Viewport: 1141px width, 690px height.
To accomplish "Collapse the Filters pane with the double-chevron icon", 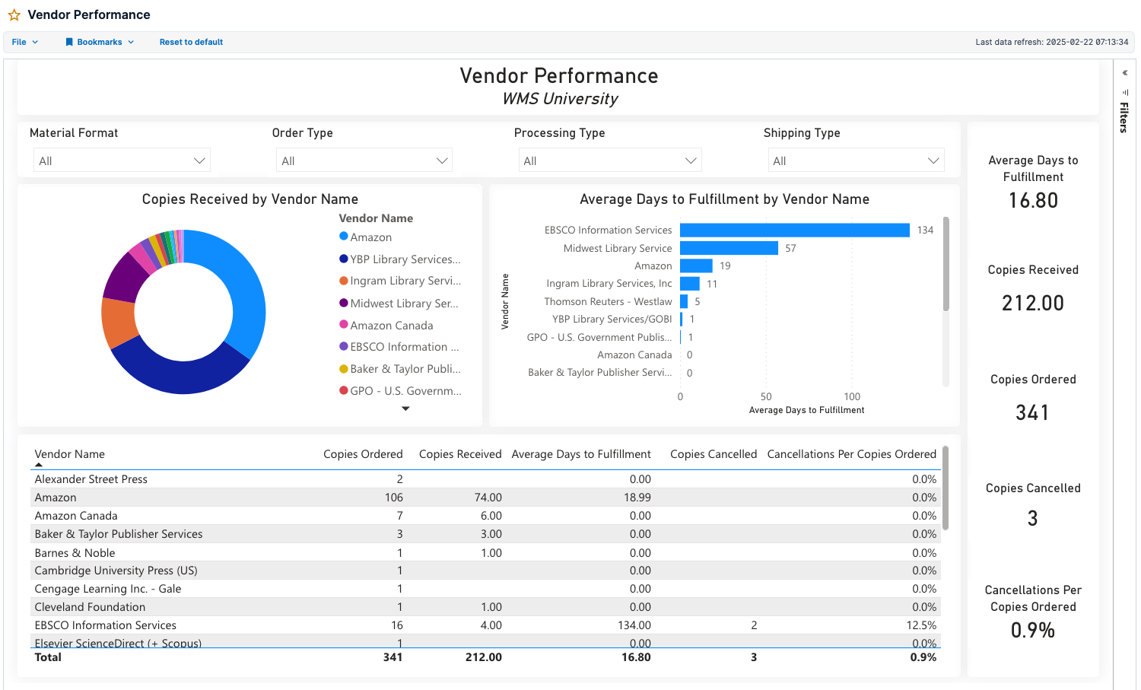I will click(1125, 72).
